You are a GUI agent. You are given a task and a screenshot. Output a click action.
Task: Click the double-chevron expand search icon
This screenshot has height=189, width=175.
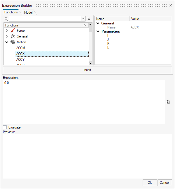click(x=89, y=19)
